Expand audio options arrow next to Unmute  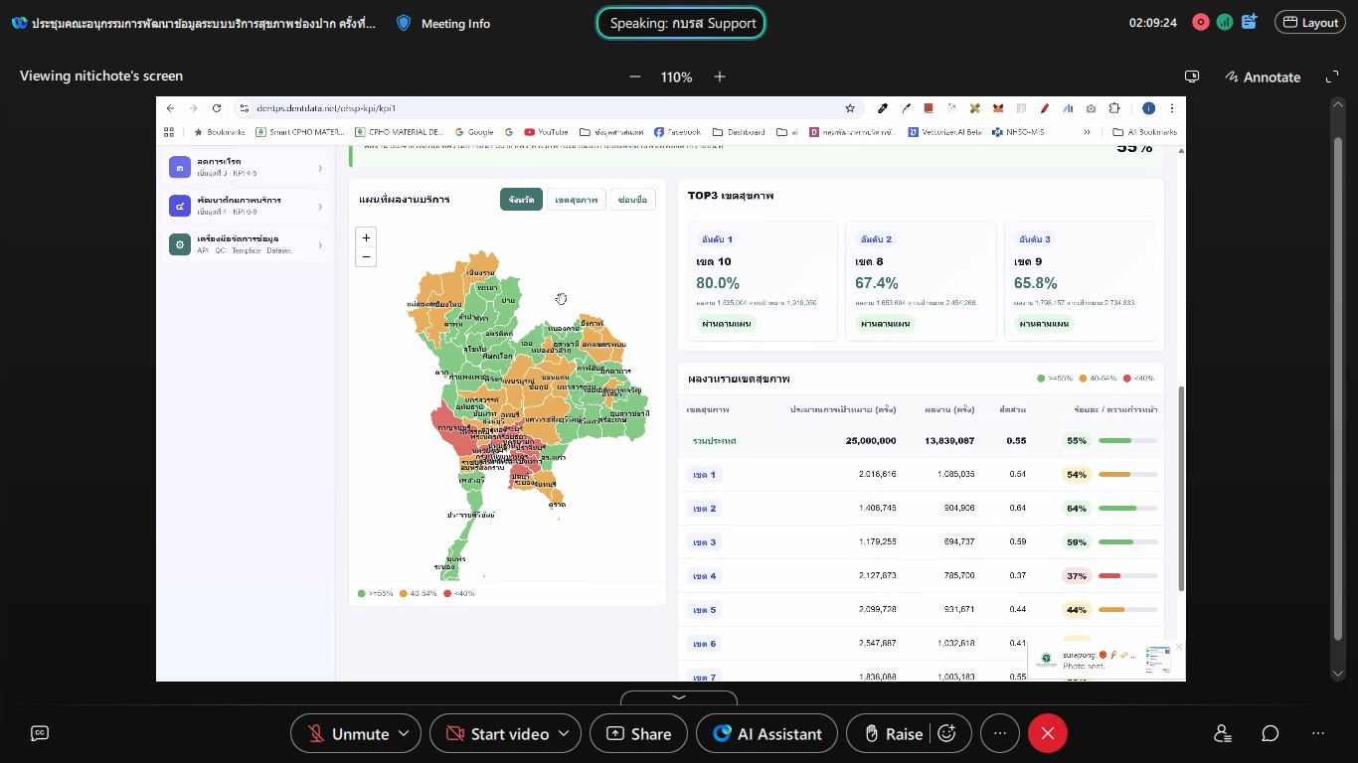404,733
